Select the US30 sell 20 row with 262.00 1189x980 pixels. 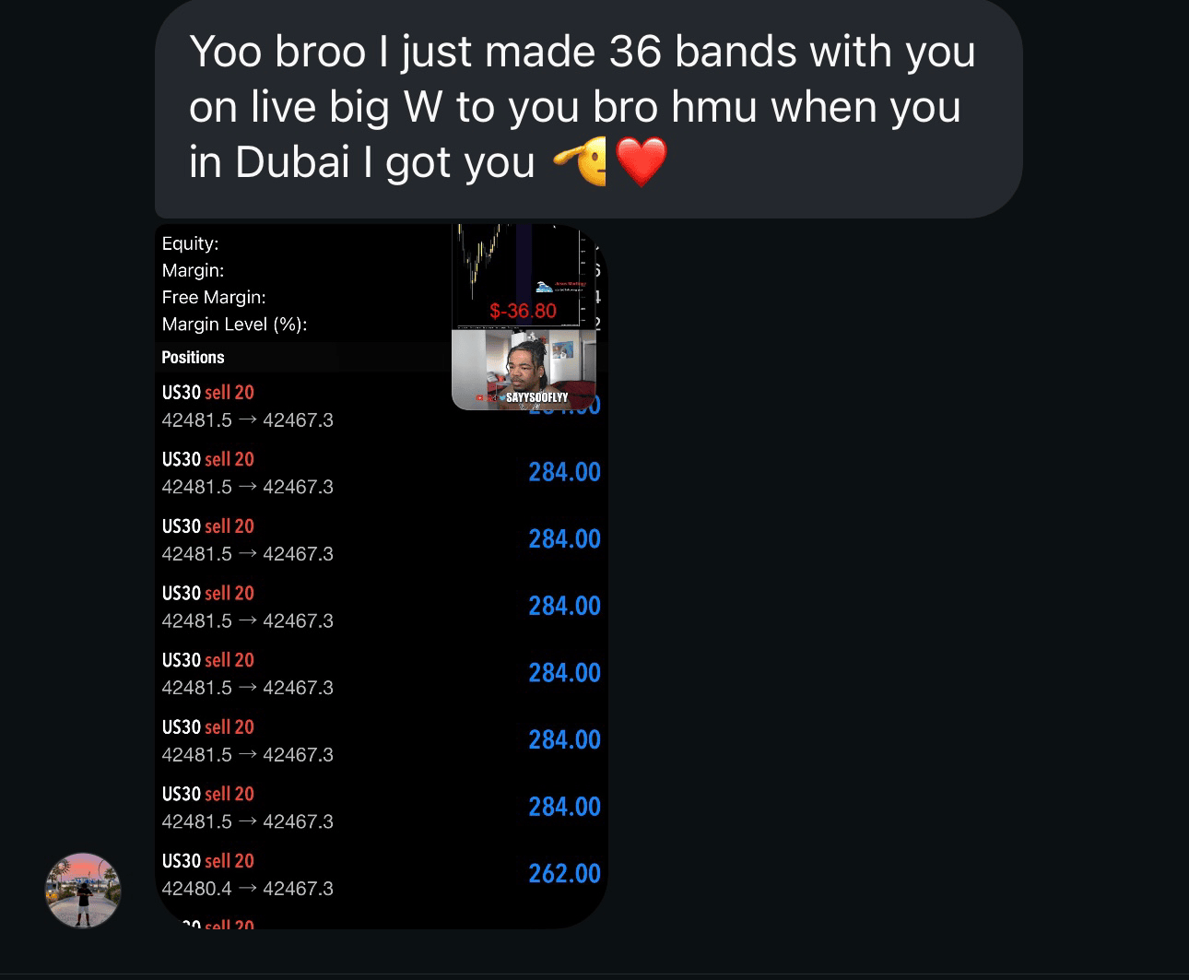coord(381,874)
